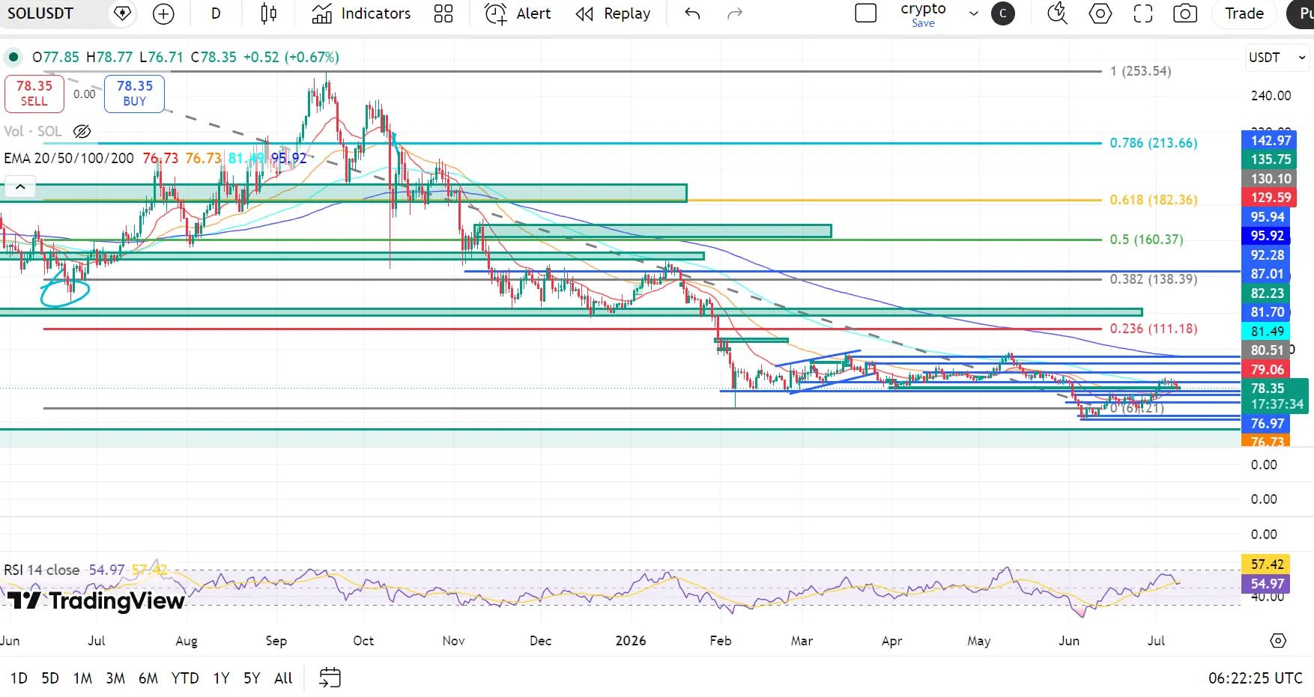
Task: Open the Indicators panel
Action: [x=361, y=13]
